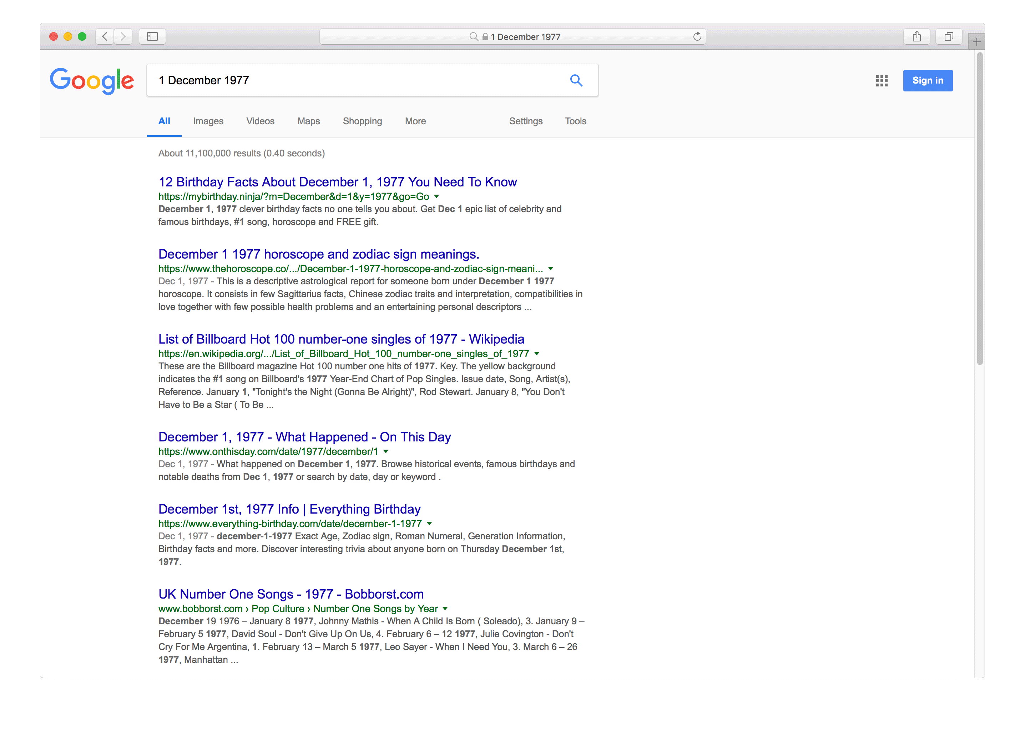Select the All results tab
The image size is (1025, 735).
164,121
